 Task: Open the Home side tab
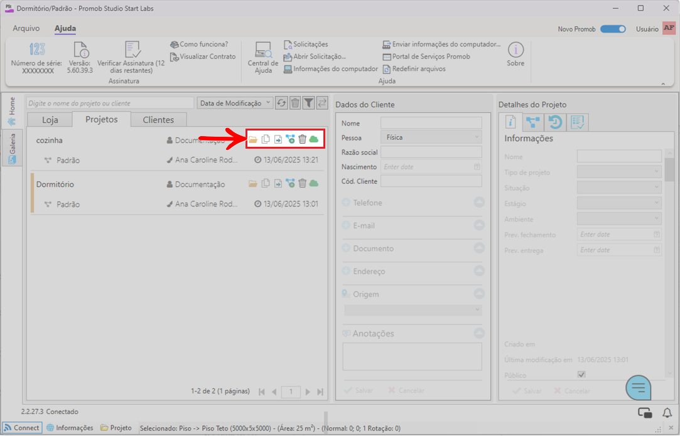pyautogui.click(x=12, y=111)
